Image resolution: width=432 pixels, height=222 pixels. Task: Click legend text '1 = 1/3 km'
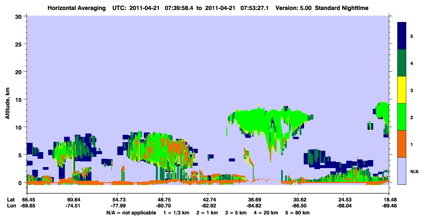[176, 213]
